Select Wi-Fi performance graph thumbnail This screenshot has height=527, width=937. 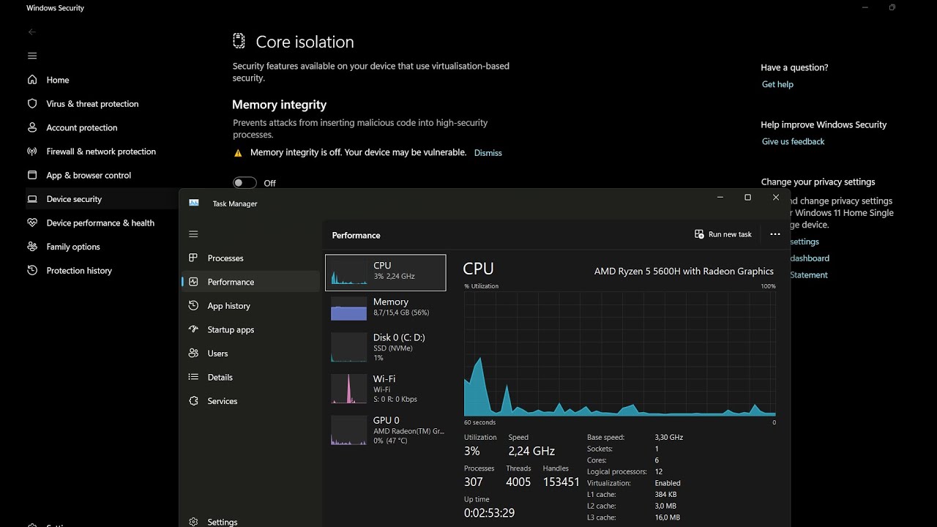point(348,389)
